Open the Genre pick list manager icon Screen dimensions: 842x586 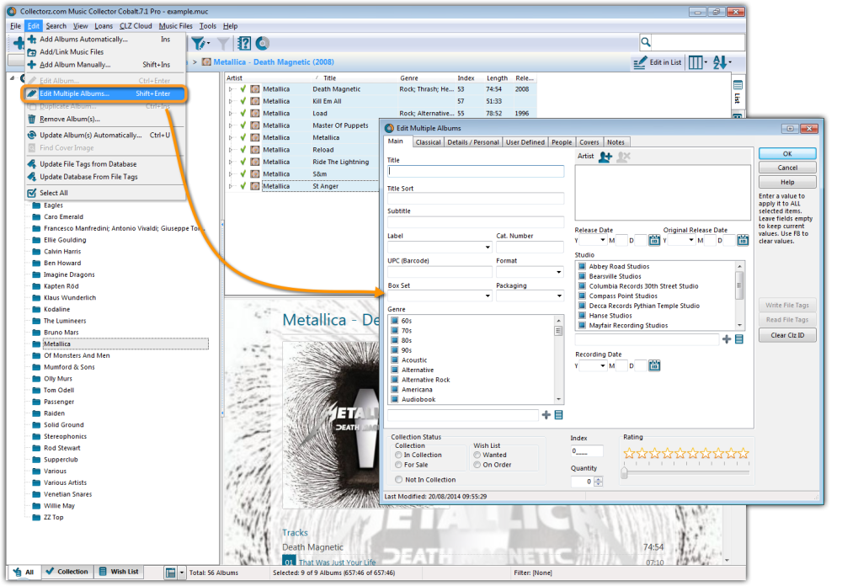(x=559, y=415)
